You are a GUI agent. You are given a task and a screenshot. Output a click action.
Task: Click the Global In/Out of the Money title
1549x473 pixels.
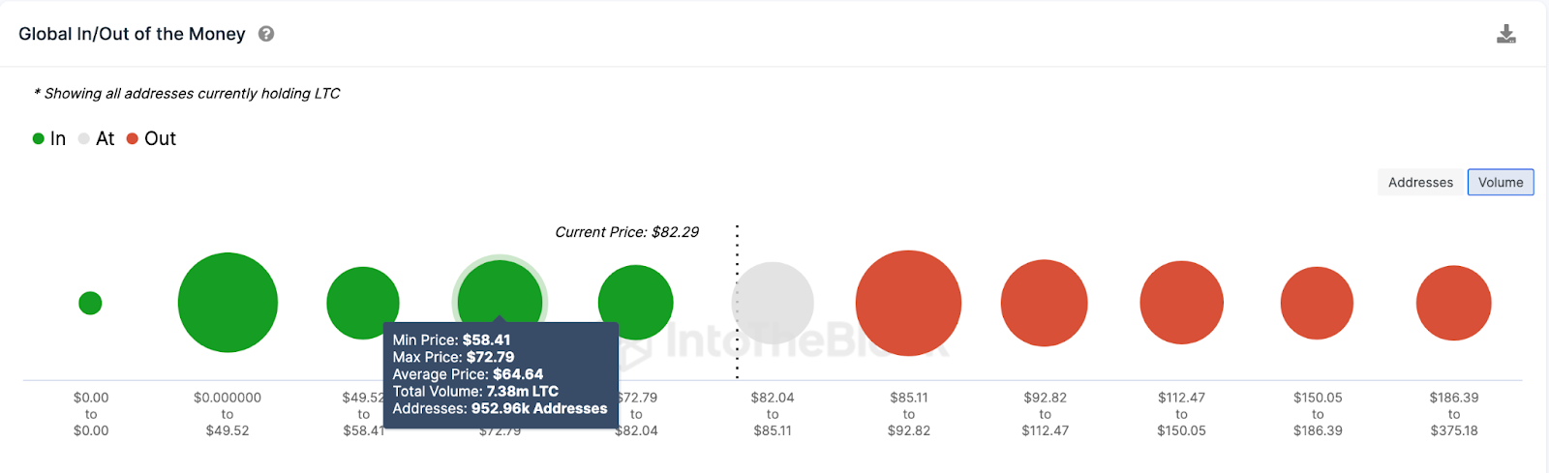(x=132, y=34)
